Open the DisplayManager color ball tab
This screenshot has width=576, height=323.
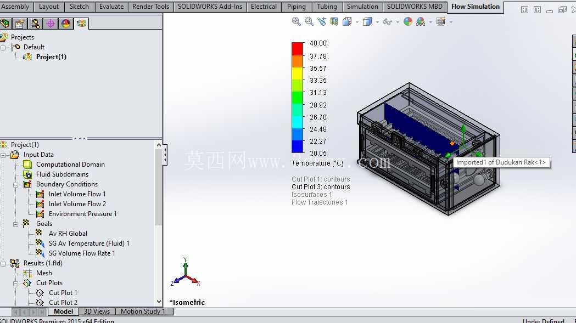66,24
